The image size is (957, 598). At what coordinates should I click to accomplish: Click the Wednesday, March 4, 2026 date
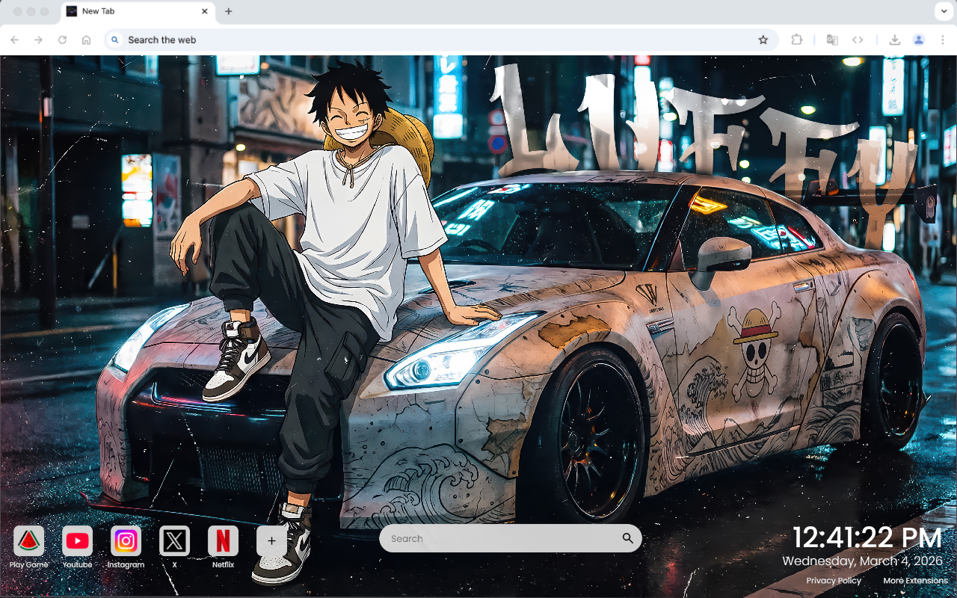pyautogui.click(x=862, y=561)
